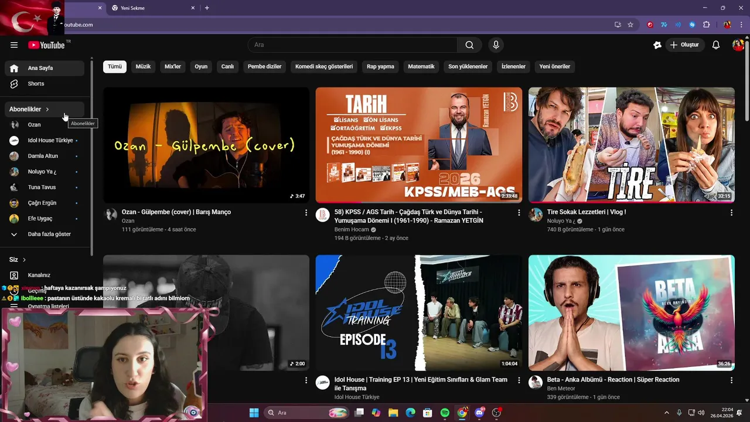Open options menu for Ozan Gülpembe video
Viewport: 750px width, 422px height.
coord(306,213)
